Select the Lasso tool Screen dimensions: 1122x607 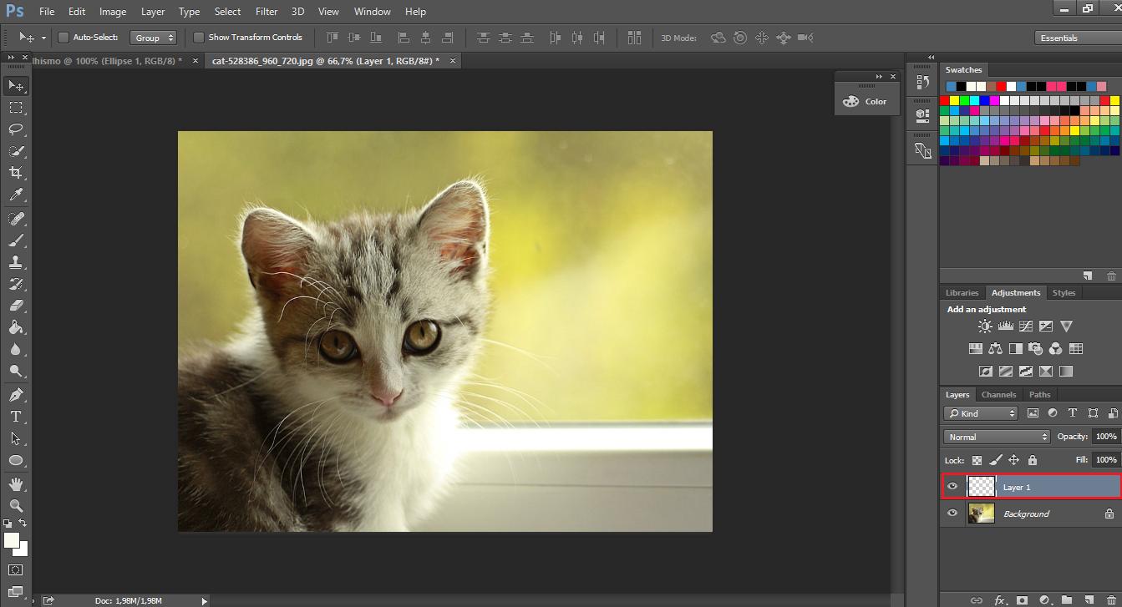16,129
